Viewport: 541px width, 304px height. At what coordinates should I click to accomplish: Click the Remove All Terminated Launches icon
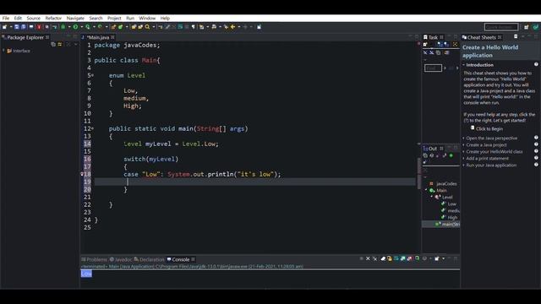pos(375,258)
